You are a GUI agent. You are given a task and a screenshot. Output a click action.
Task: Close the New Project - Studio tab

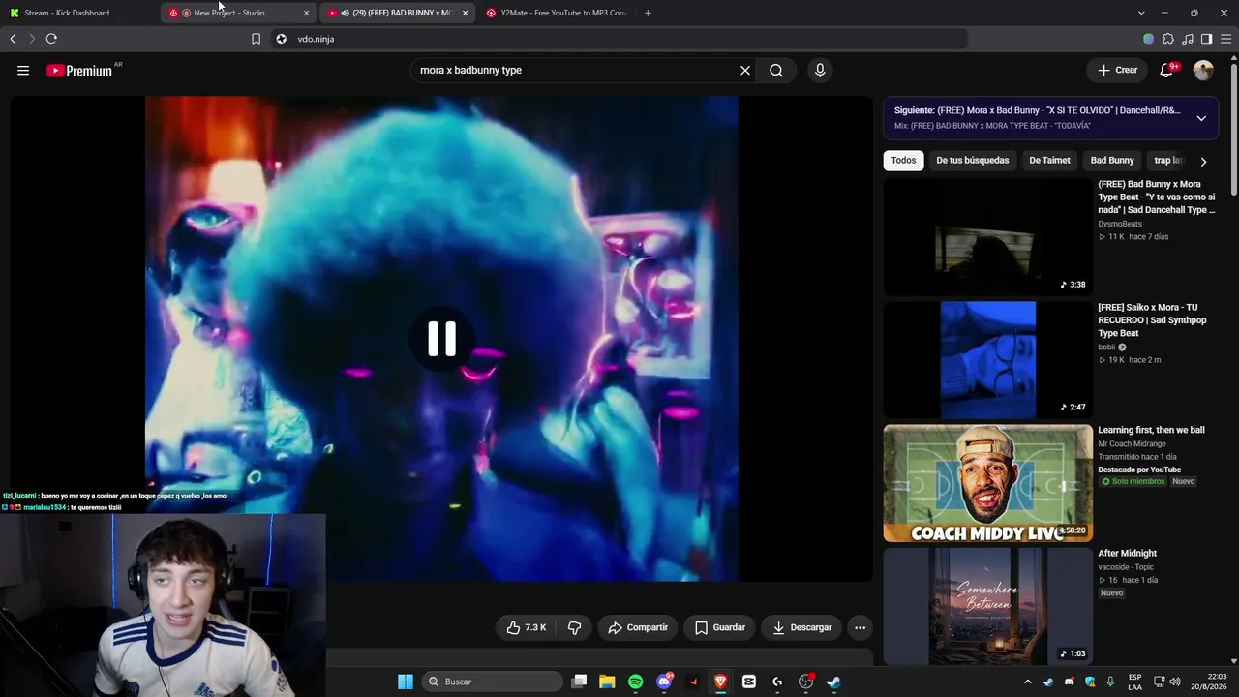pos(307,13)
